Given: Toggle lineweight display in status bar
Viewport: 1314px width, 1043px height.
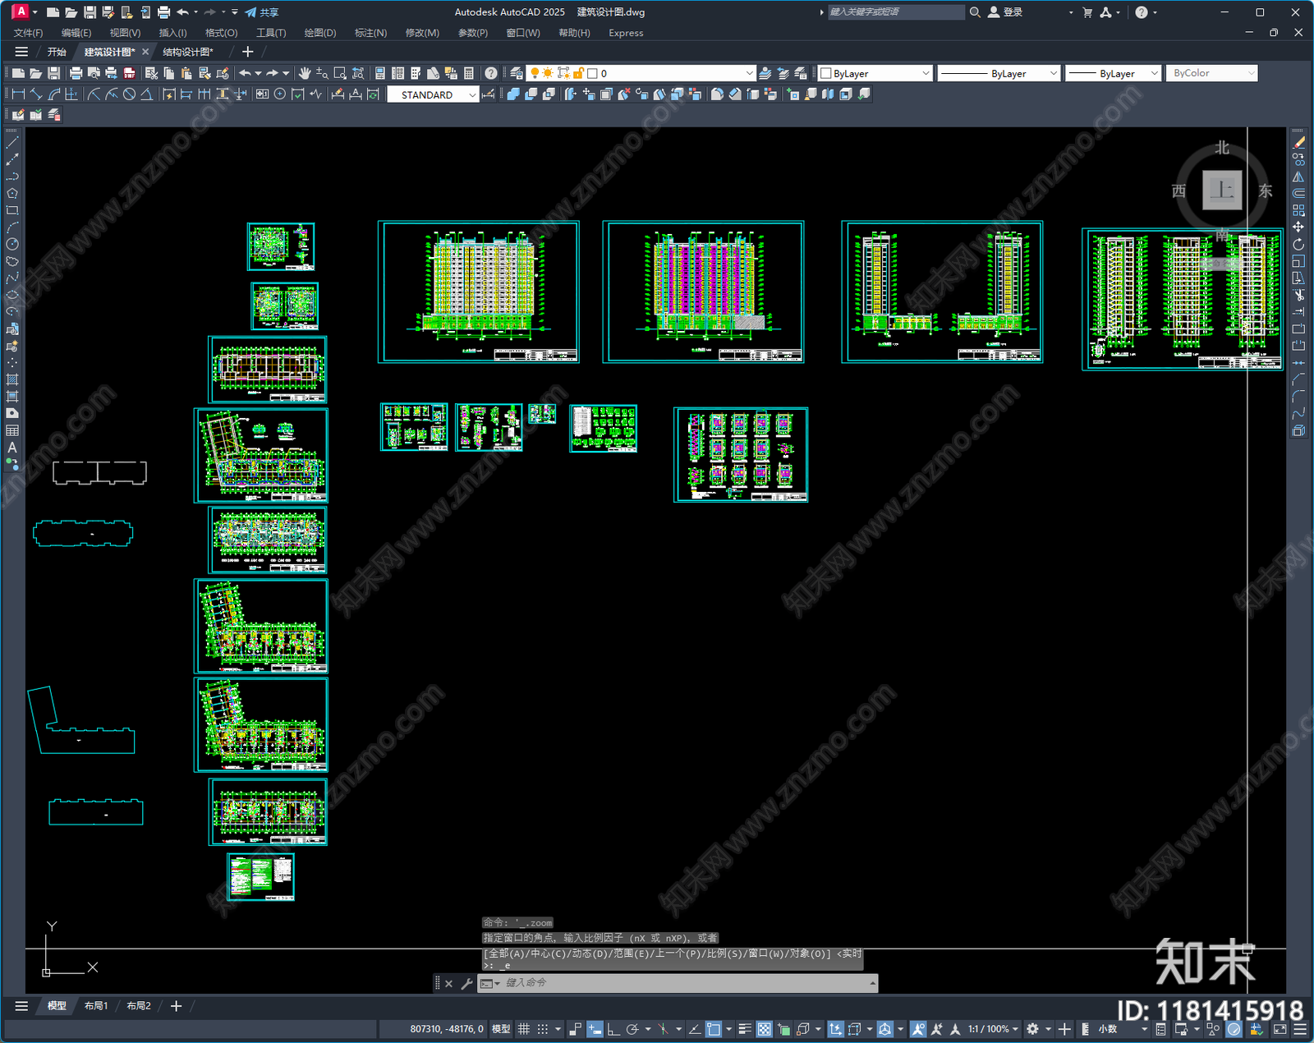Looking at the screenshot, I should [745, 1029].
